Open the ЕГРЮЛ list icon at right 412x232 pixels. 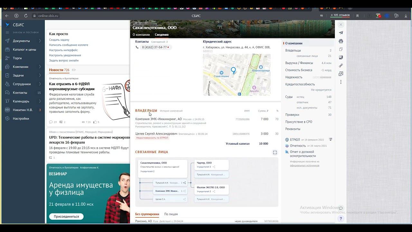(331, 140)
